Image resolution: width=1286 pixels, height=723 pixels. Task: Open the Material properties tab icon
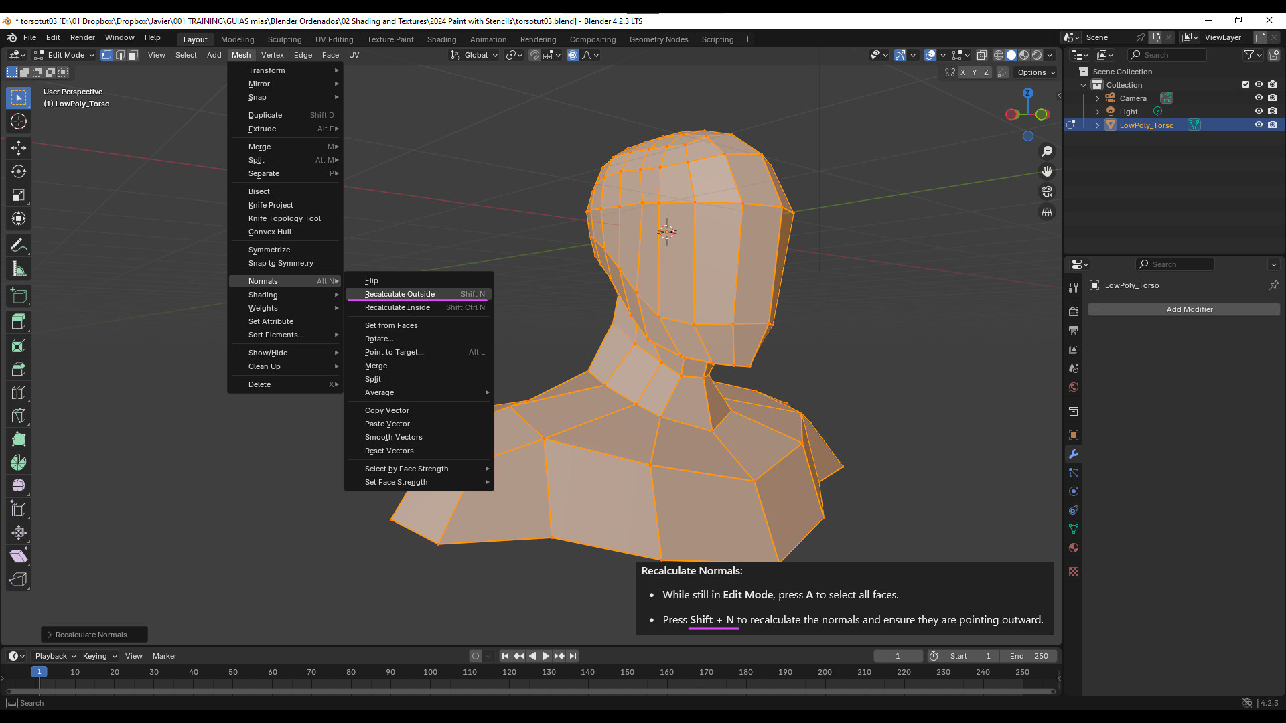click(x=1074, y=548)
